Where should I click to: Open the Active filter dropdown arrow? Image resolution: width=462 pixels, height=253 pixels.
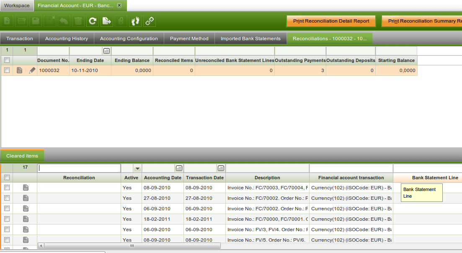tap(137, 168)
